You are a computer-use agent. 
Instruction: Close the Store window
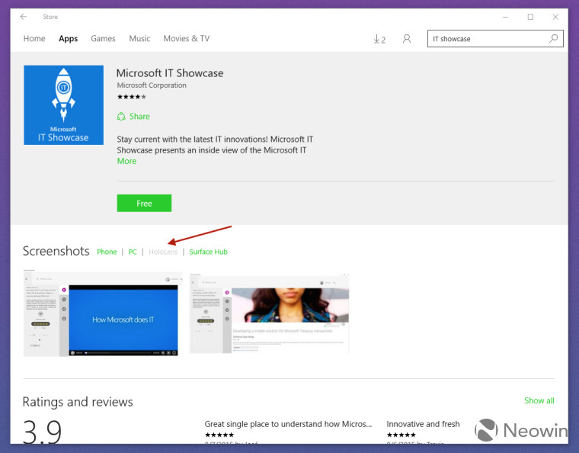pyautogui.click(x=555, y=17)
